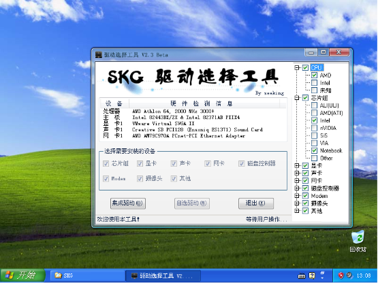Uncheck the 网卡 tree checkbox

[305, 180]
